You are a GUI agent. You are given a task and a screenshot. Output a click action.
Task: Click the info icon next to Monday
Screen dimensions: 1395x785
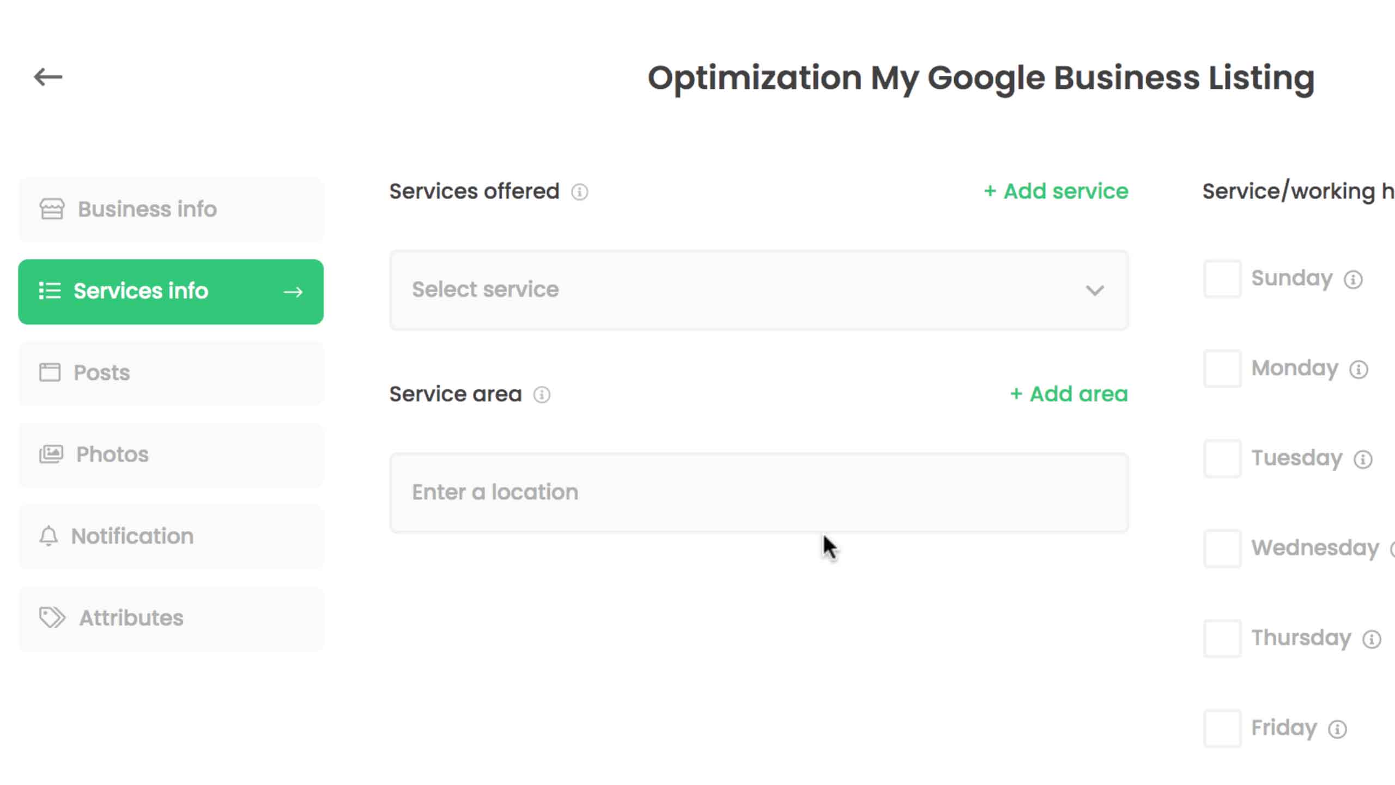pos(1358,370)
